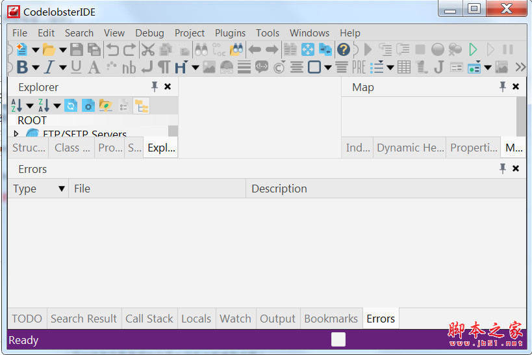532x355 pixels.
Task: Open the Plugins menu
Action: click(x=230, y=33)
